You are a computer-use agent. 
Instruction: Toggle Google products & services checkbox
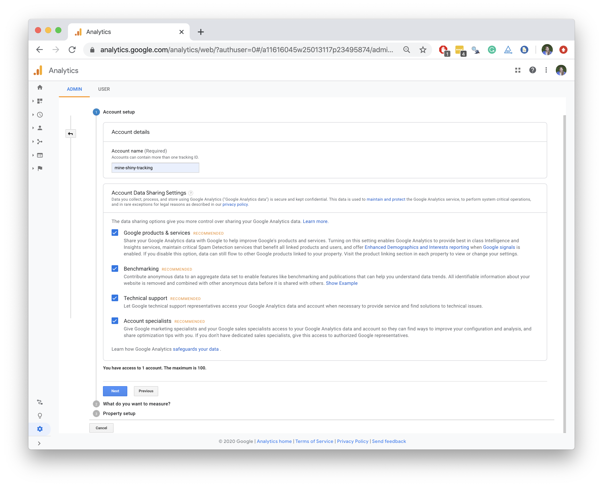pos(115,233)
